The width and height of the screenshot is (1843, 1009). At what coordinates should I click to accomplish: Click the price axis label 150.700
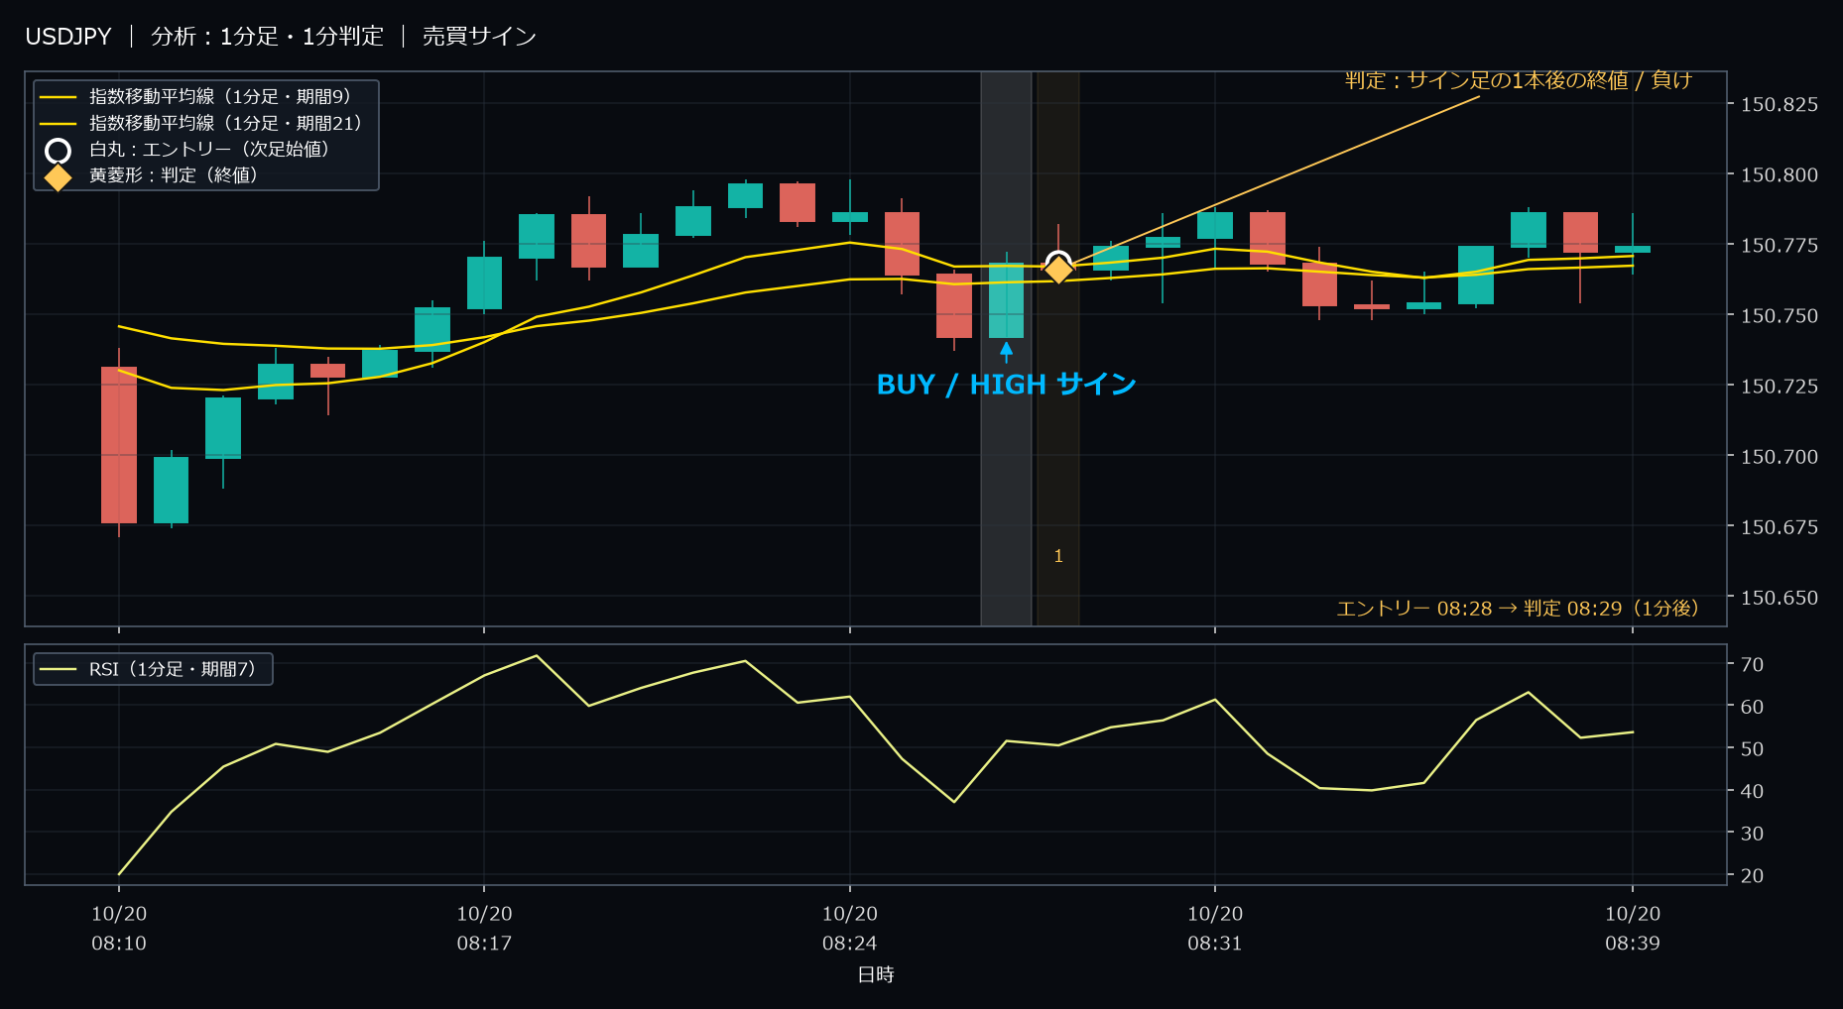tap(1780, 457)
